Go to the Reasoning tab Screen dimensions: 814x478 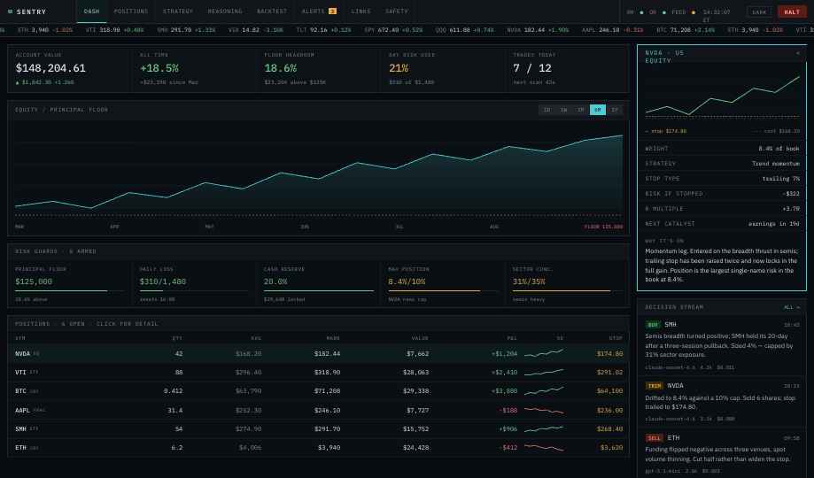click(x=225, y=12)
